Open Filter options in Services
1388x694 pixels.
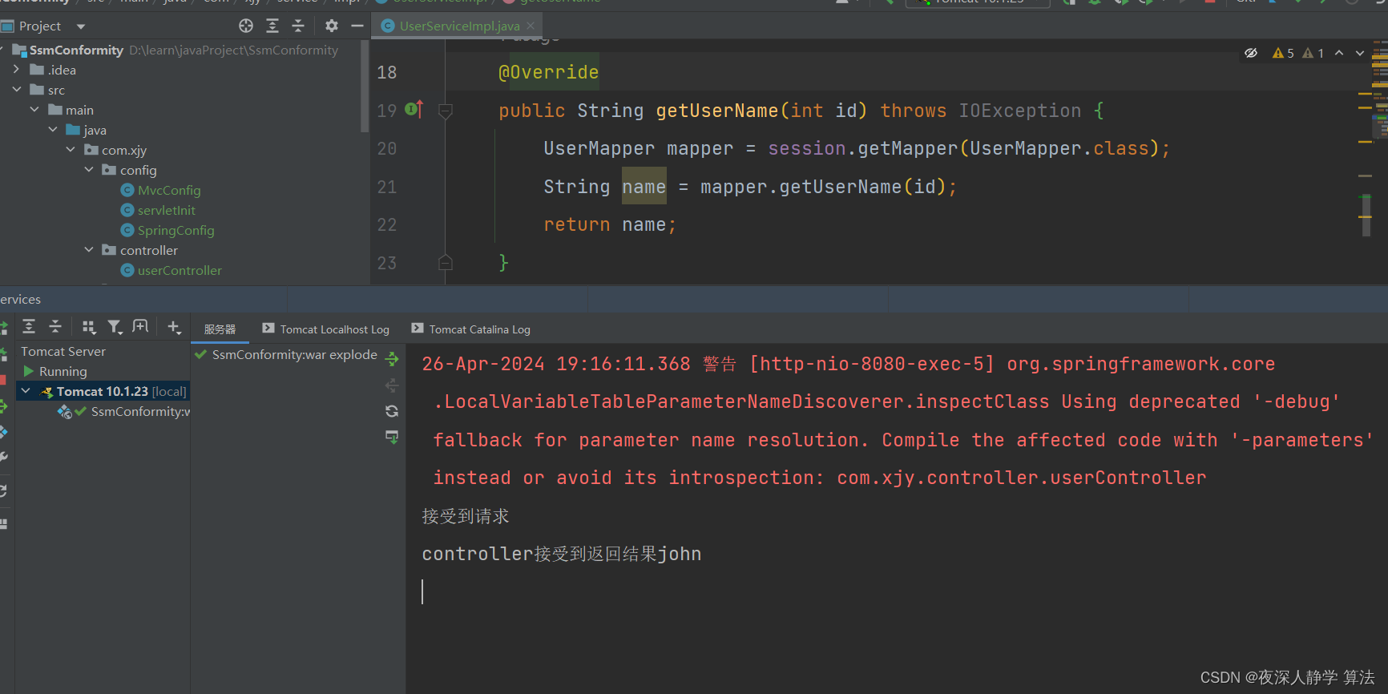115,326
